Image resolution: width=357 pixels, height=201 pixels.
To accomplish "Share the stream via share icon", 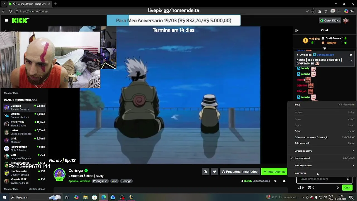I will tap(275, 181).
